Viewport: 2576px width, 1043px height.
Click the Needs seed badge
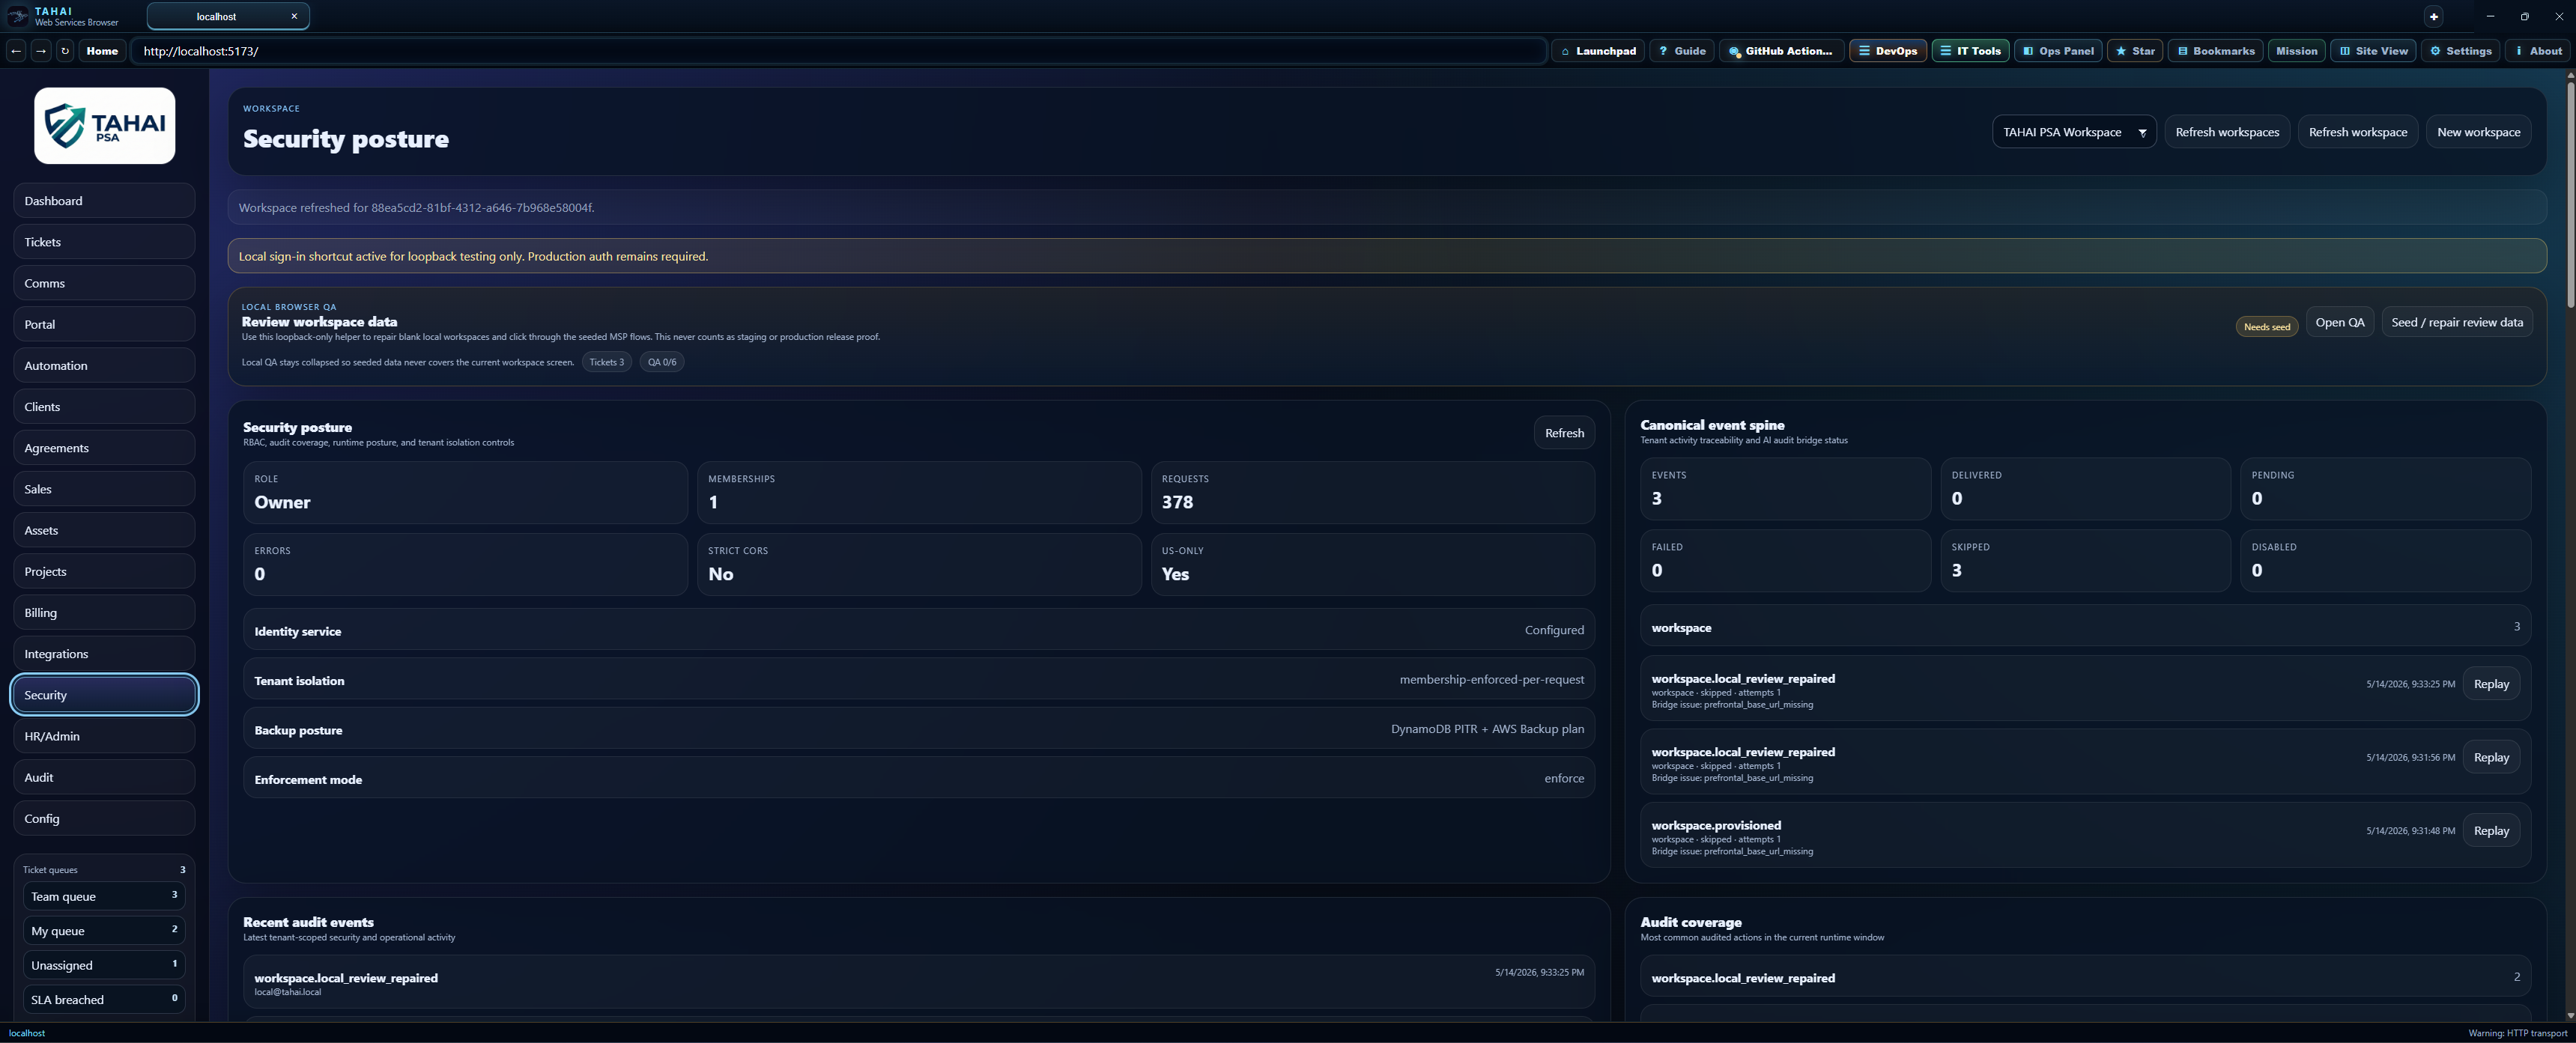pyautogui.click(x=2266, y=327)
